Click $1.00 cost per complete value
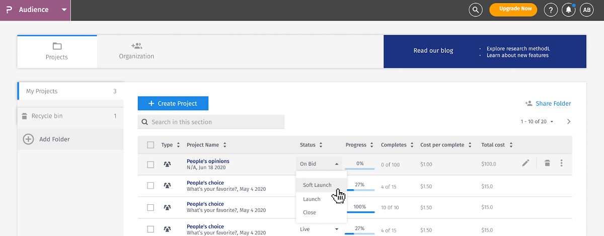 point(426,164)
